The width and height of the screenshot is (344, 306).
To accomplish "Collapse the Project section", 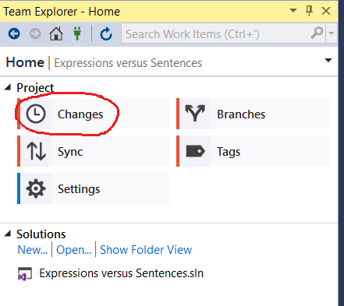I will click(8, 87).
